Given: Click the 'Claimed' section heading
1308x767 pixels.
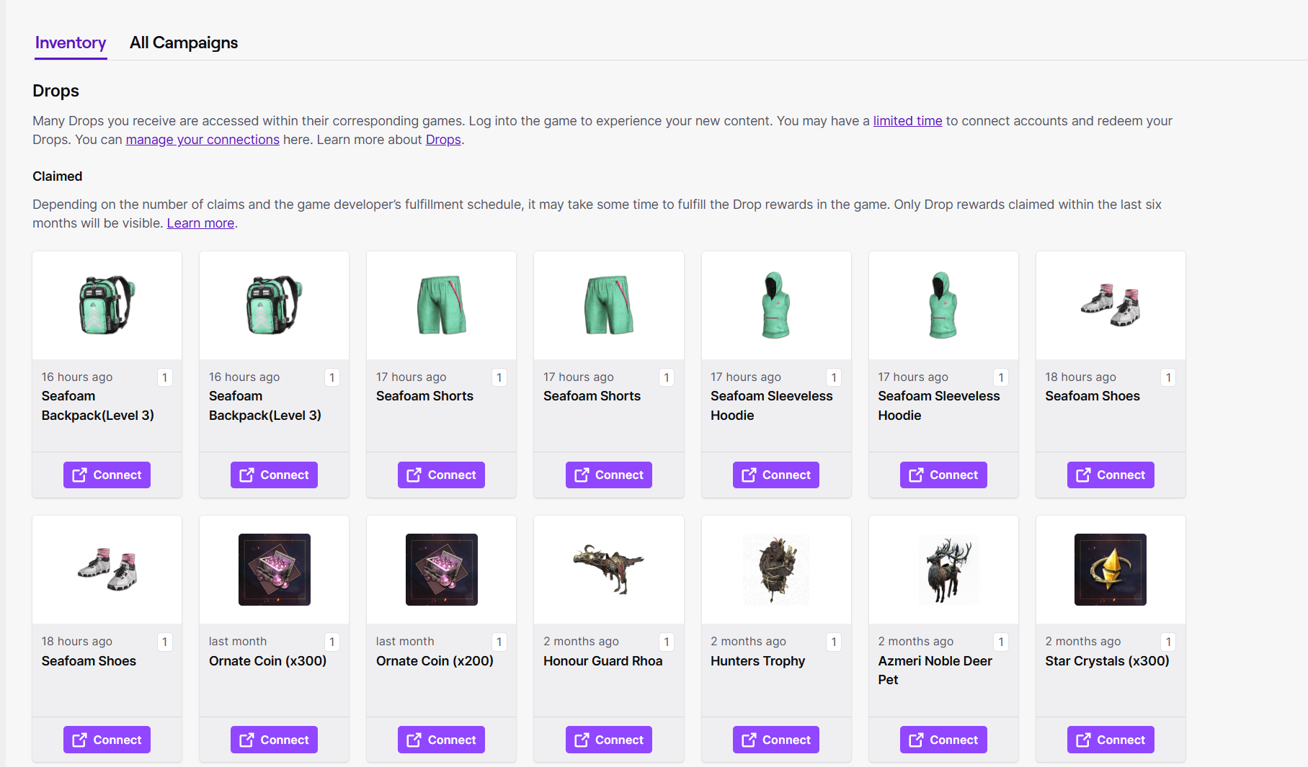Looking at the screenshot, I should tap(58, 176).
